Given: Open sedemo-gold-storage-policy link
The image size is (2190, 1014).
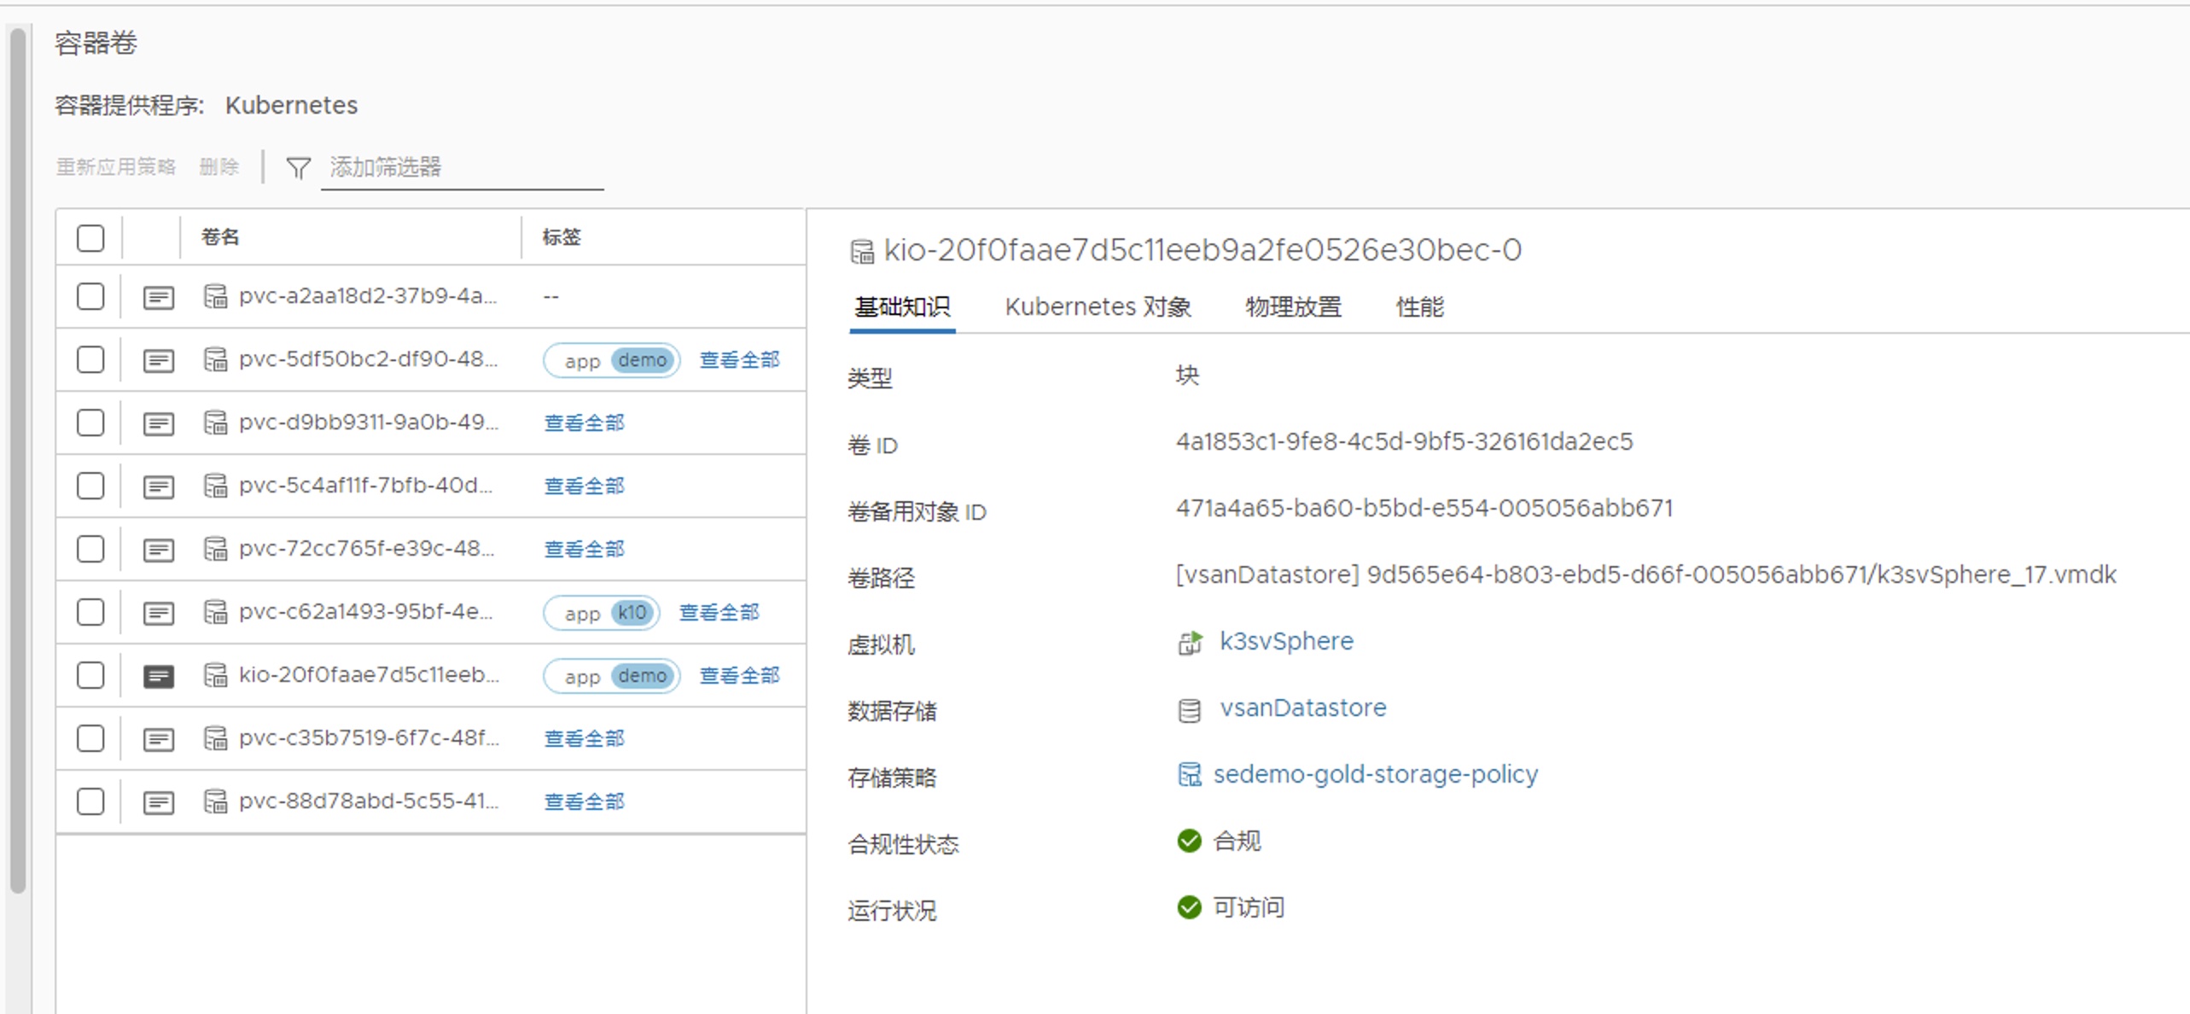Looking at the screenshot, I should point(1375,774).
